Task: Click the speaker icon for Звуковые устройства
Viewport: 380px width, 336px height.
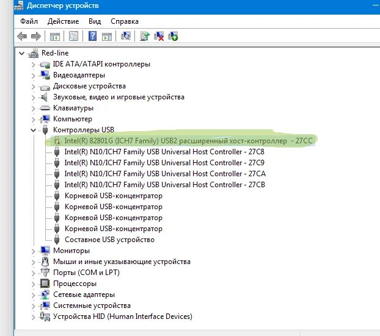Action: tap(44, 97)
